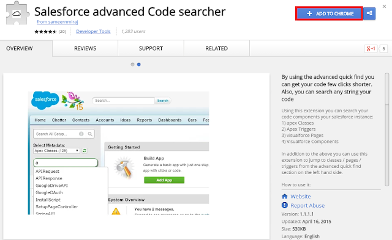This screenshot has height=240, width=392.
Task: Click the rating count (20)
Action: (62, 31)
